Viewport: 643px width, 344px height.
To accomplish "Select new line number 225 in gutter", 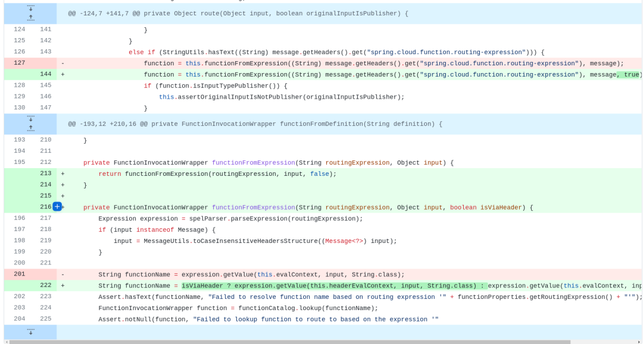I will tap(45, 318).
